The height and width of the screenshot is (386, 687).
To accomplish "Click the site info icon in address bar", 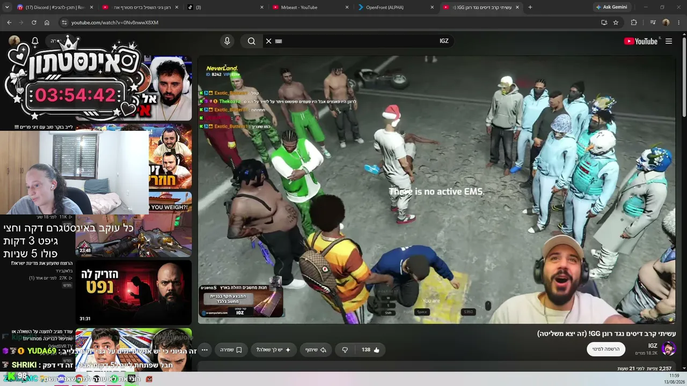I will click(x=64, y=23).
